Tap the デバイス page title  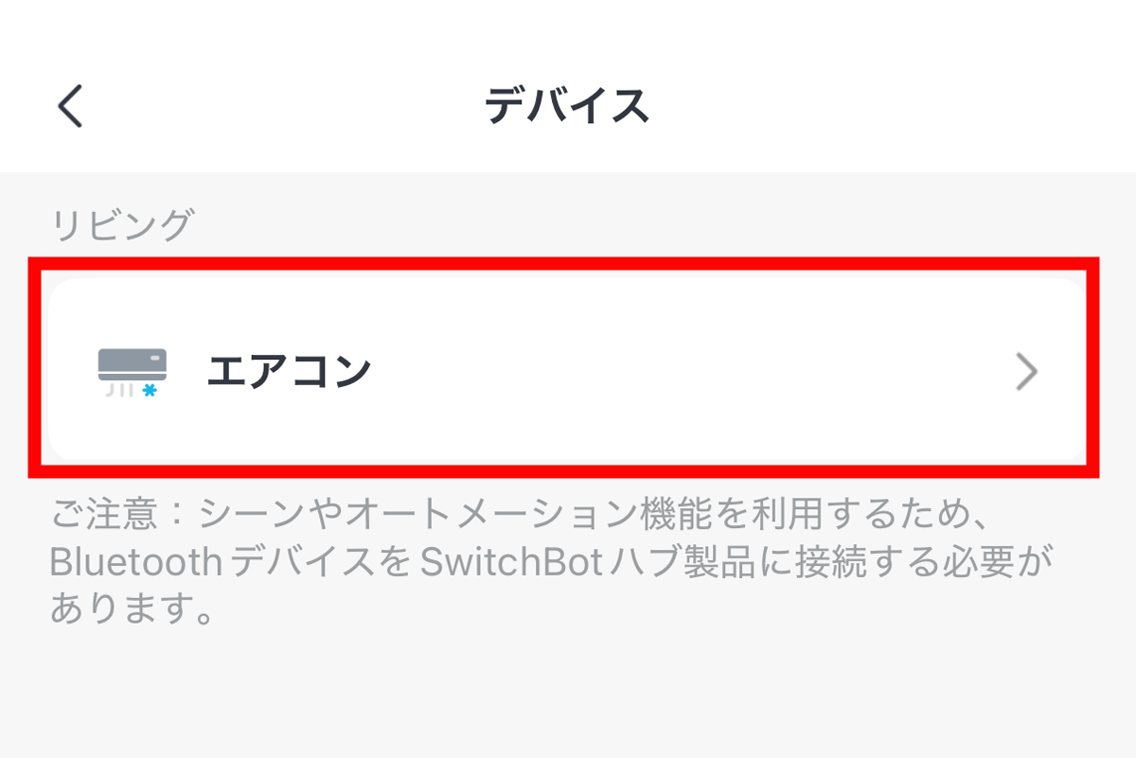[567, 106]
